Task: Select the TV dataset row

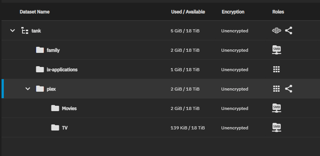Action: coord(161,127)
